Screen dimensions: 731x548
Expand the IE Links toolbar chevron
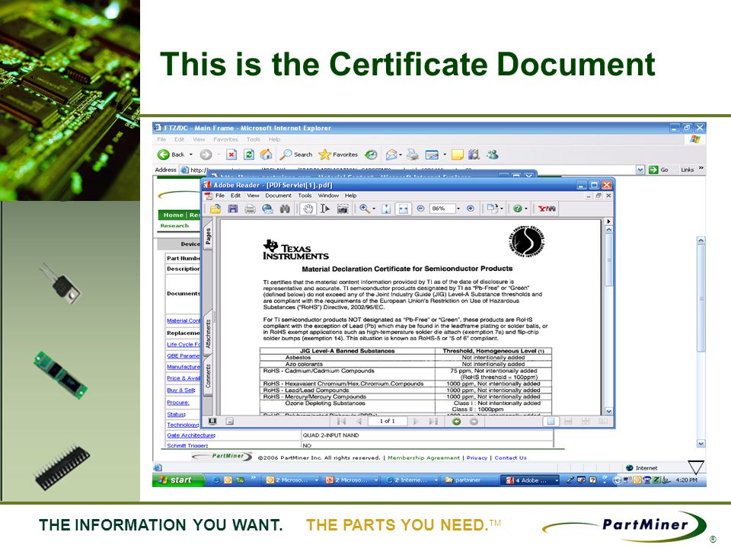point(701,168)
